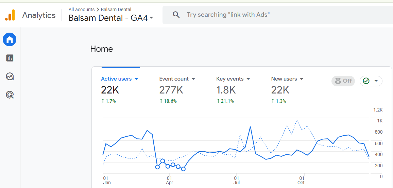Click the July peak on the solid line

click(250, 127)
